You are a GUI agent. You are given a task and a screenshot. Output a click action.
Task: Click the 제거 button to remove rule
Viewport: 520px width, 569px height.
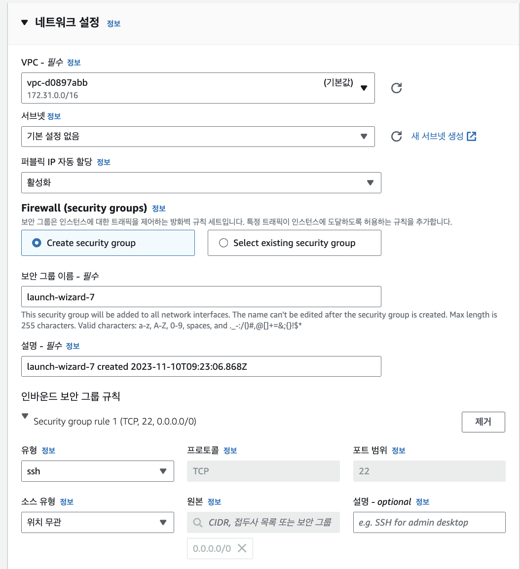pos(483,422)
